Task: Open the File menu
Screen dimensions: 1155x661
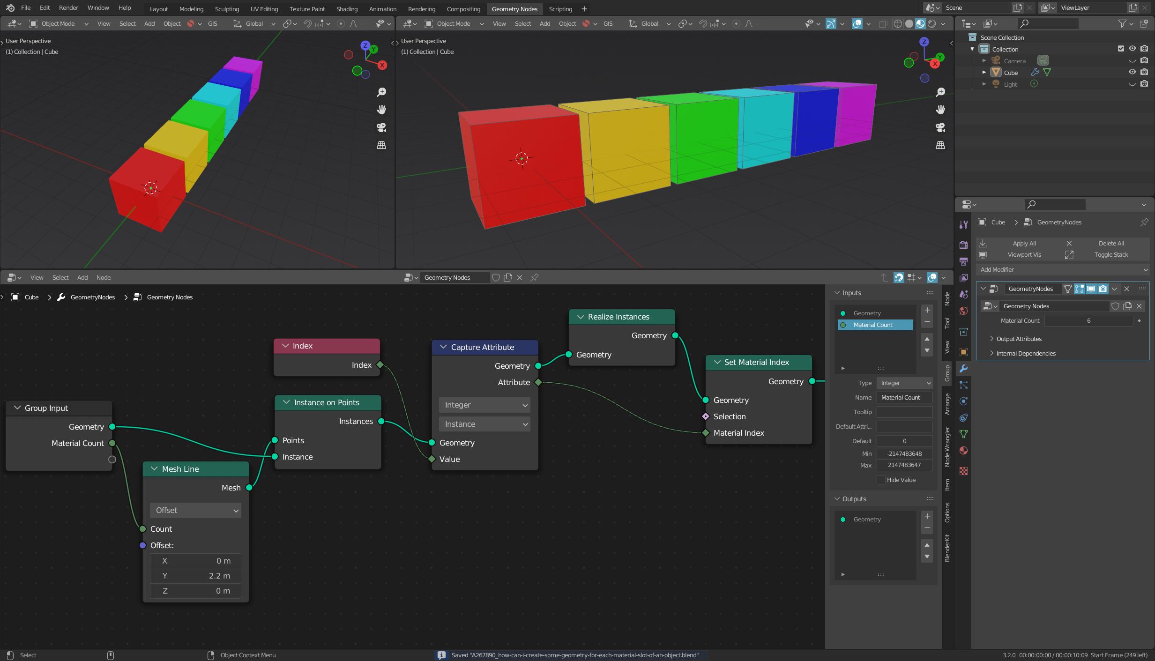Action: pos(26,8)
